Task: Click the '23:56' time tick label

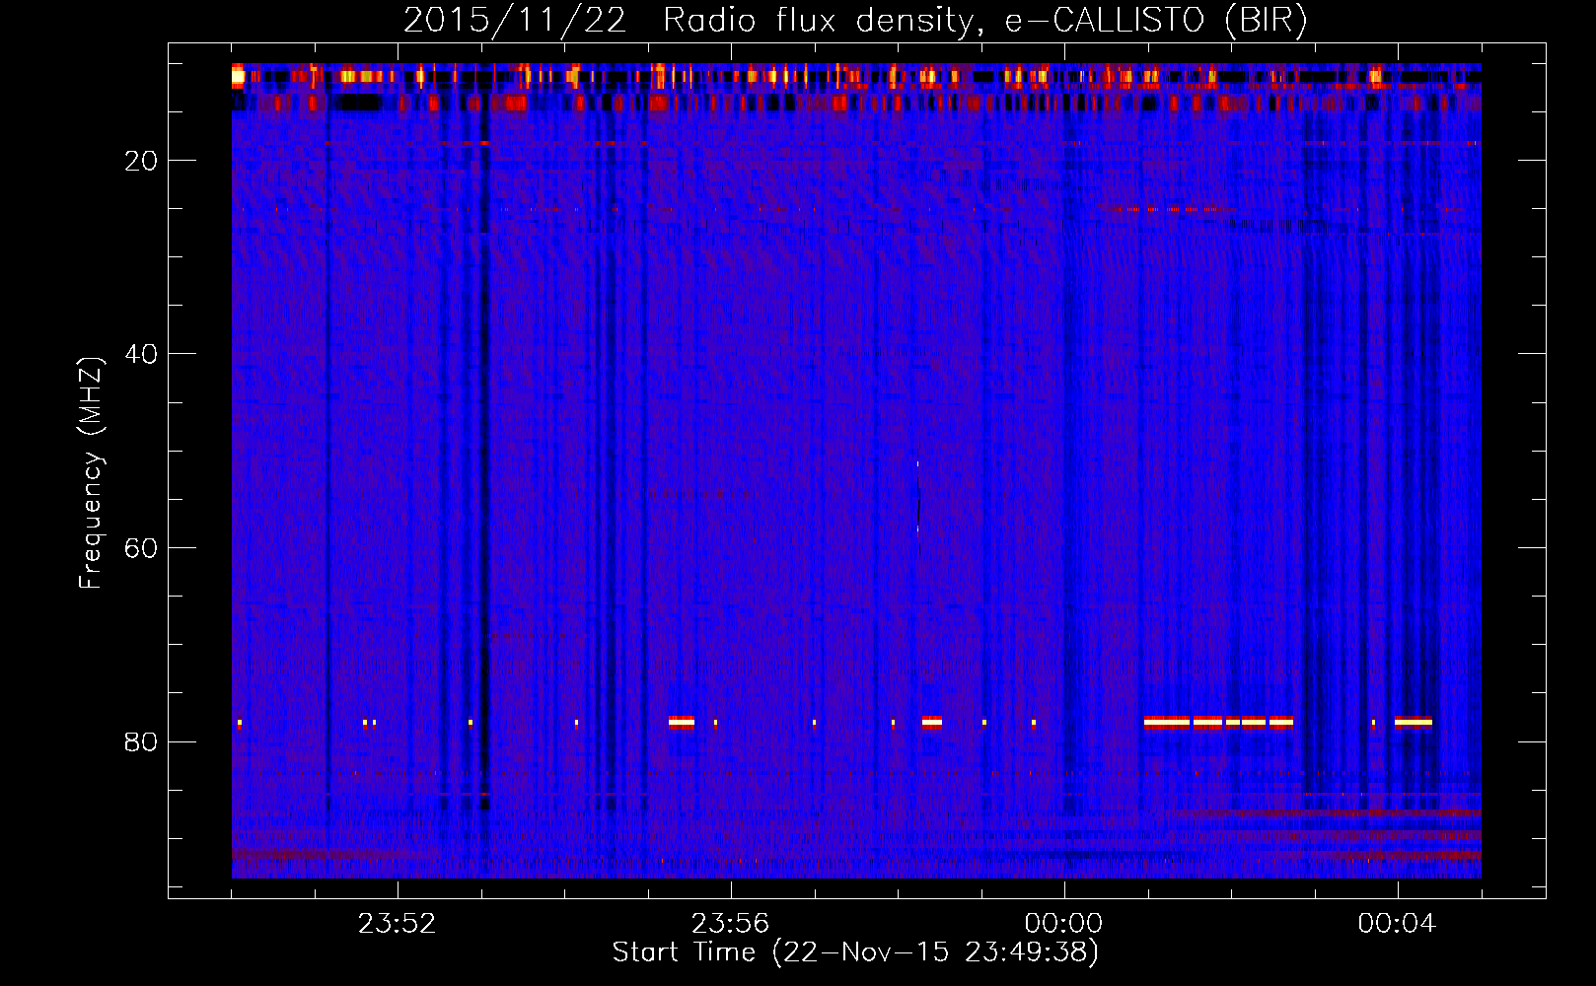Action: [730, 924]
